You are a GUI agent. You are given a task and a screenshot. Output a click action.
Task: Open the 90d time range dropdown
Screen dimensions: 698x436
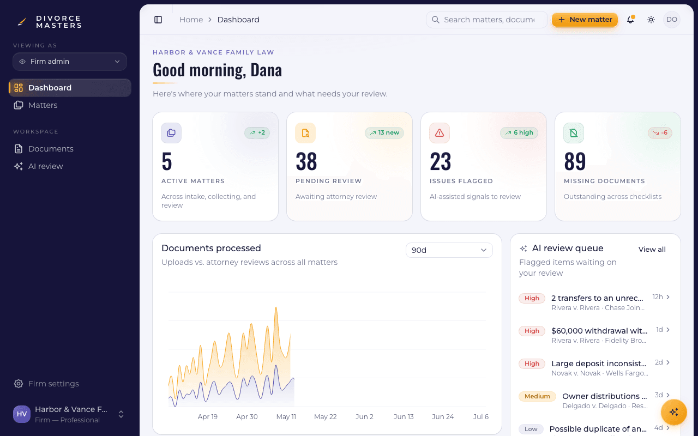point(449,250)
